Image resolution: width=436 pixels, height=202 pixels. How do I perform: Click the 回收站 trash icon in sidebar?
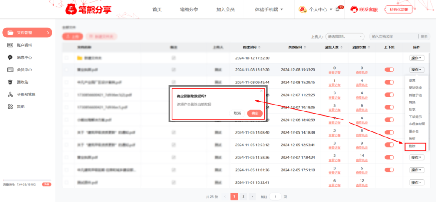pos(10,82)
